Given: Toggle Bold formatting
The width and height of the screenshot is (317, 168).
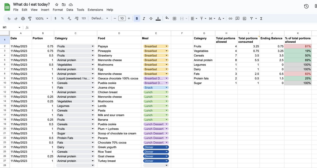Looking at the screenshot, I should [x=137, y=18].
